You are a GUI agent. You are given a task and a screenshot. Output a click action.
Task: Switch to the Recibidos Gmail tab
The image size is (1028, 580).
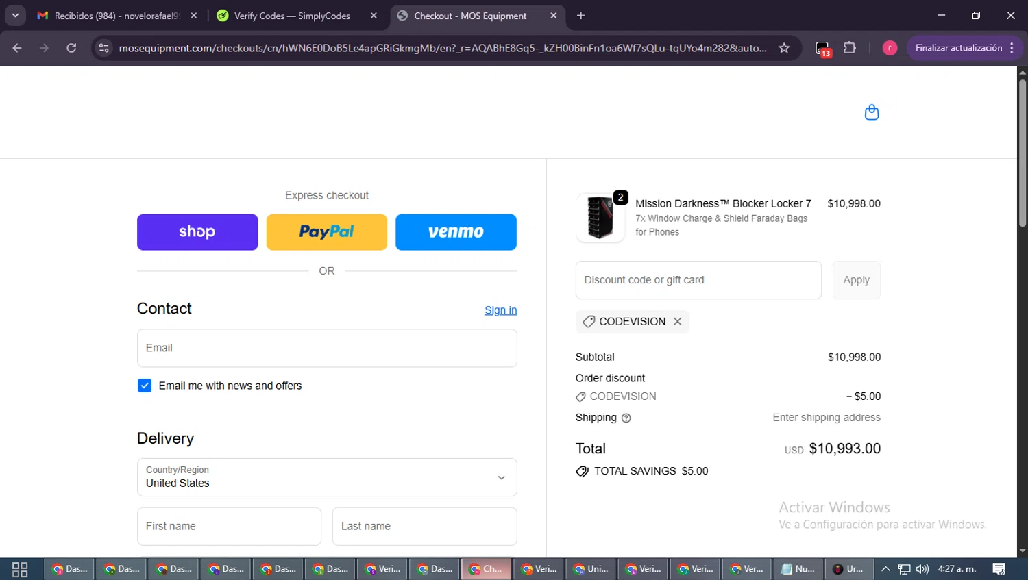click(x=118, y=16)
